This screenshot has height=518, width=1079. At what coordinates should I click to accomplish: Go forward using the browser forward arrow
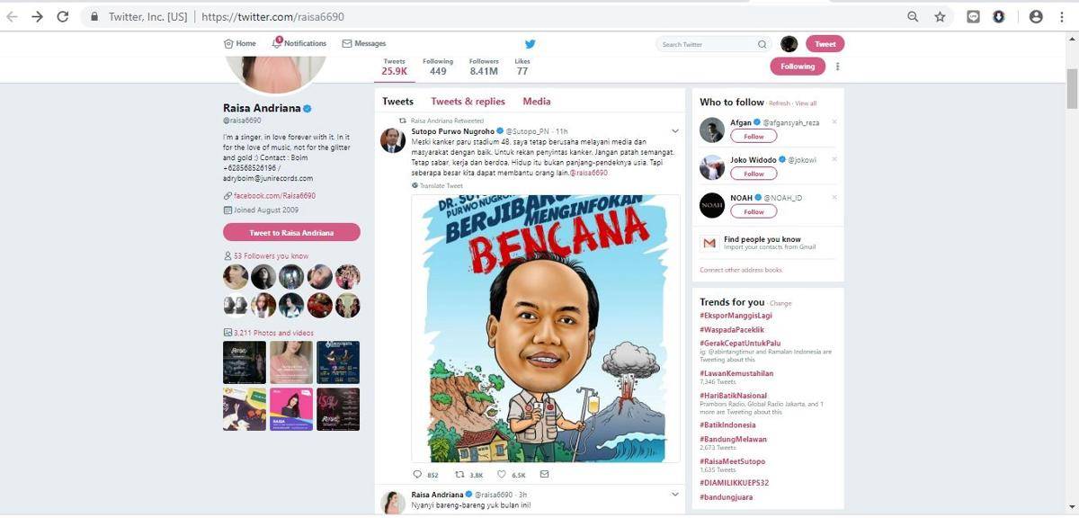click(37, 16)
